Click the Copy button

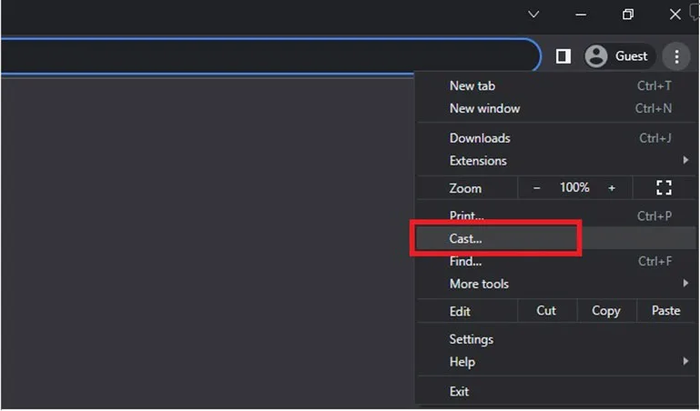(606, 311)
